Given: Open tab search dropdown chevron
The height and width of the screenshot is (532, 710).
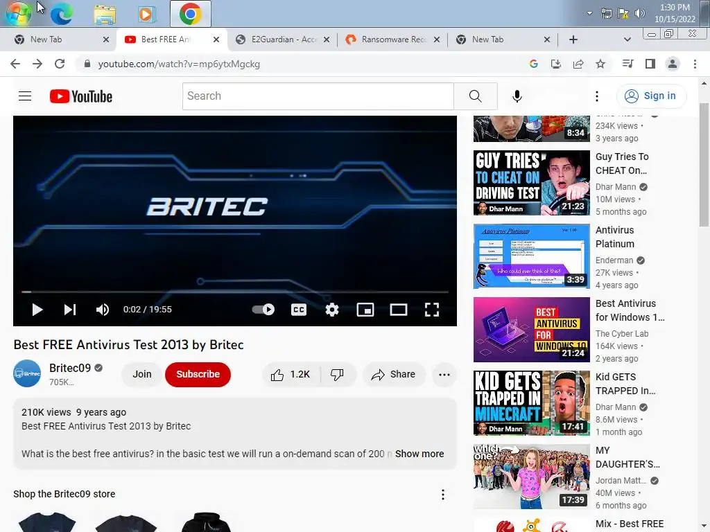Looking at the screenshot, I should point(627,39).
